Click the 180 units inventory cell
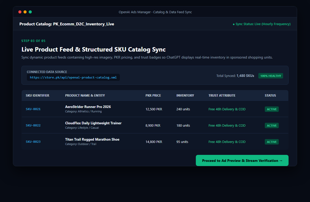The image size is (310, 202). 183,126
